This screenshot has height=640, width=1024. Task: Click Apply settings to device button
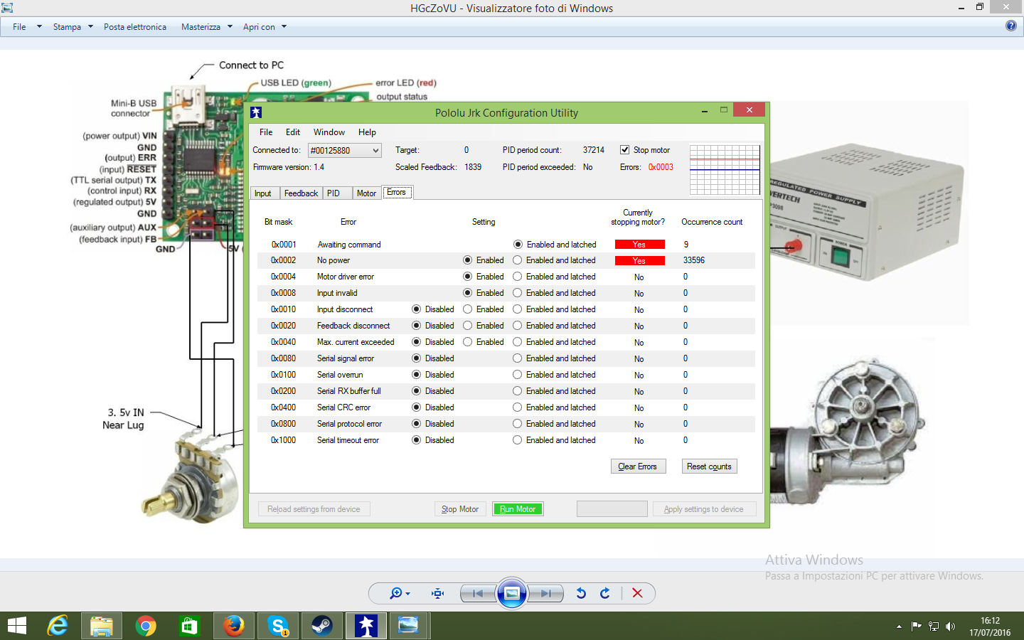coord(704,509)
